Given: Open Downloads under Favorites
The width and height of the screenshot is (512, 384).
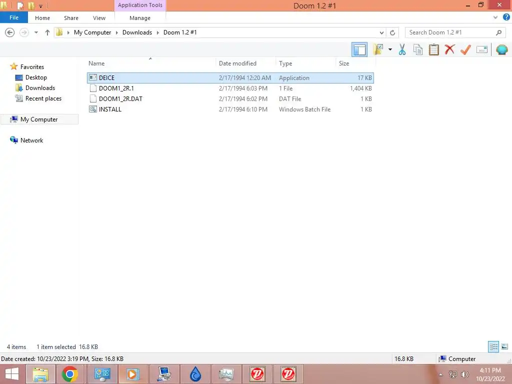Looking at the screenshot, I should (x=40, y=88).
